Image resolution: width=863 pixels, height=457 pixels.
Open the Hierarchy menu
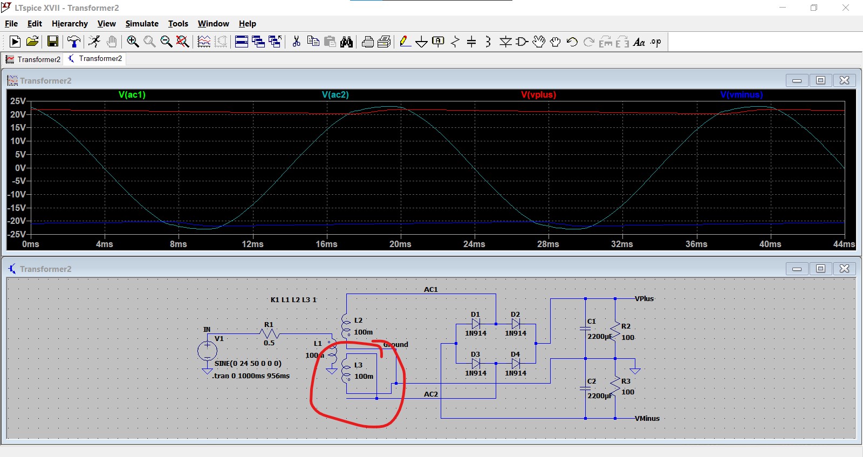pos(70,24)
